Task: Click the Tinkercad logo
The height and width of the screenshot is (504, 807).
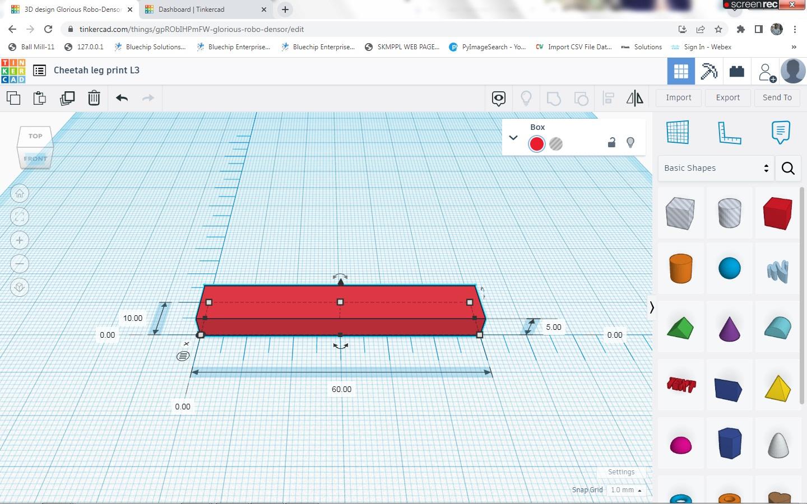Action: click(x=13, y=71)
